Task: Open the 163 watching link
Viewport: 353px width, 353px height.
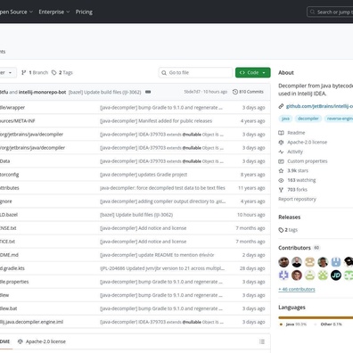Action: point(301,180)
